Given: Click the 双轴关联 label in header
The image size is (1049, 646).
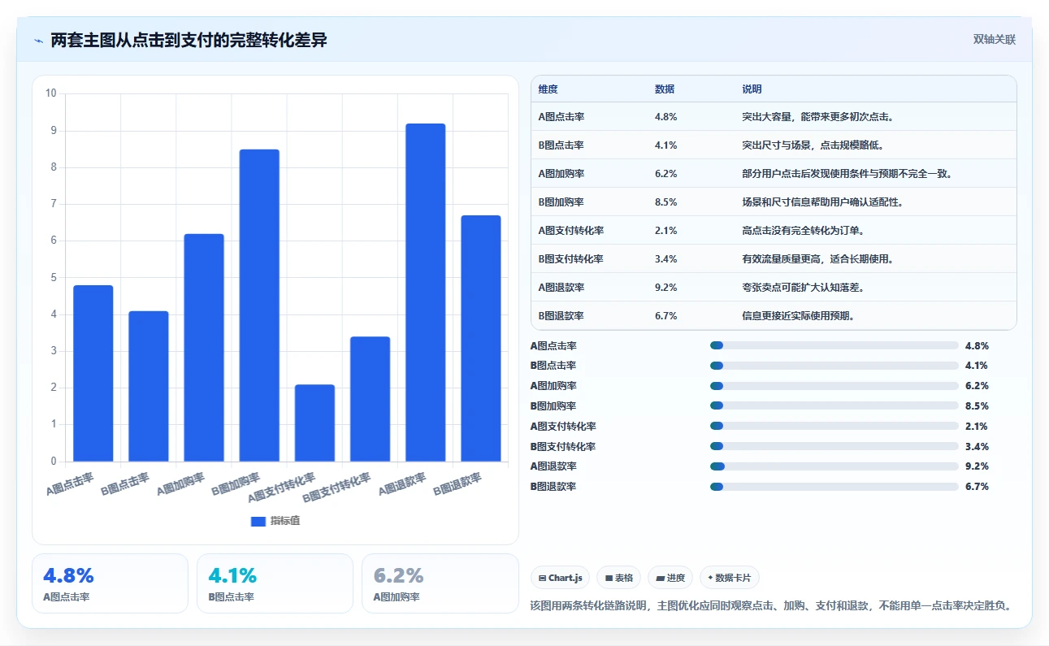Looking at the screenshot, I should 995,39.
